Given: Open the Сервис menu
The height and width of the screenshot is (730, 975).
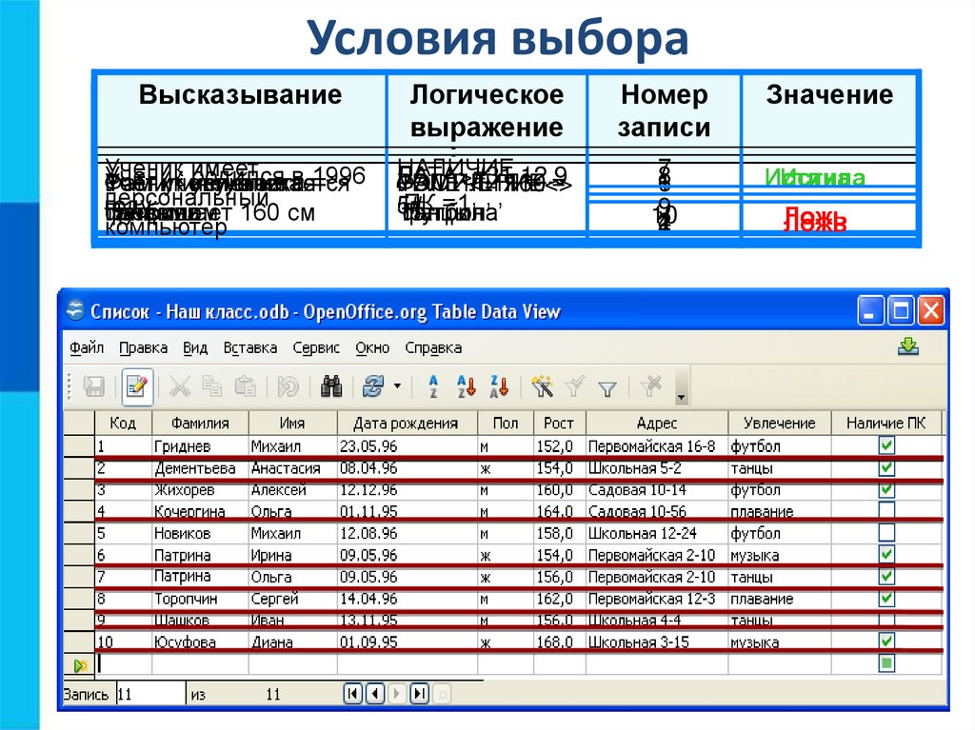Looking at the screenshot, I should [x=314, y=348].
